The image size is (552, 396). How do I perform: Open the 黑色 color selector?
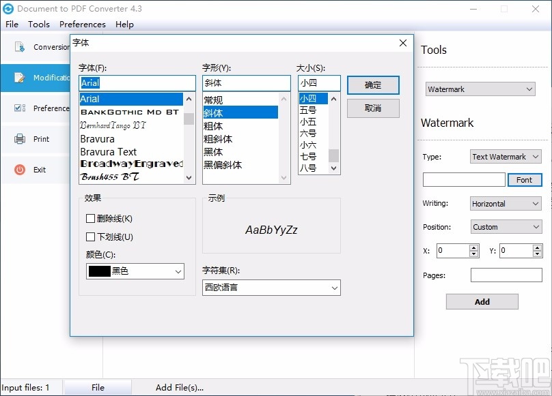pos(134,271)
